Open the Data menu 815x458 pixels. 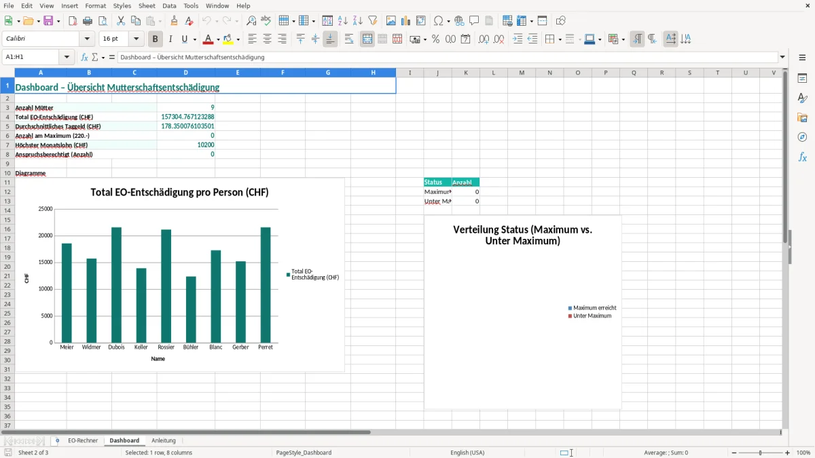pyautogui.click(x=169, y=5)
